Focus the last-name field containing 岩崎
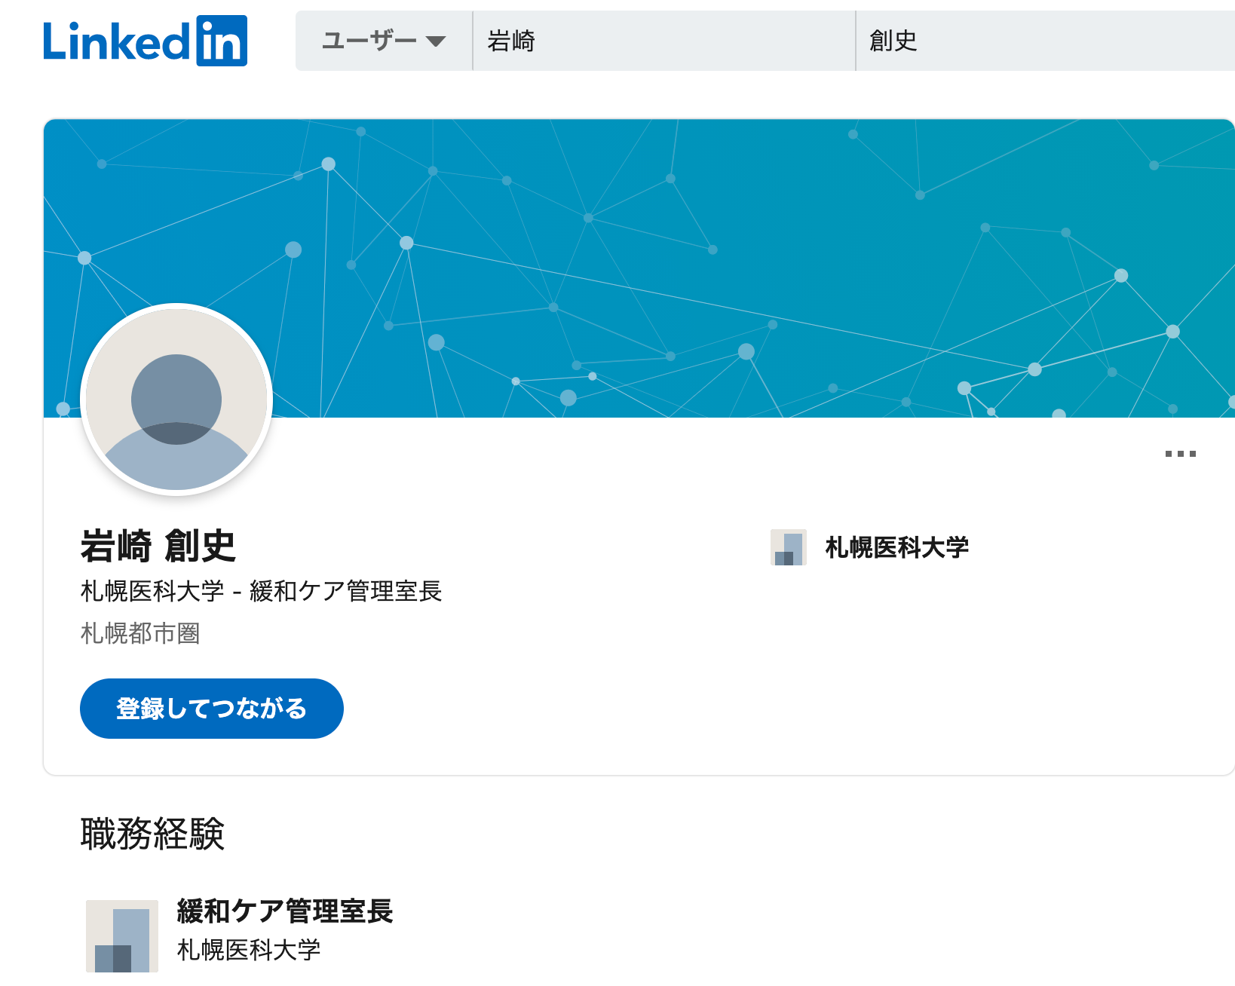 coord(664,41)
